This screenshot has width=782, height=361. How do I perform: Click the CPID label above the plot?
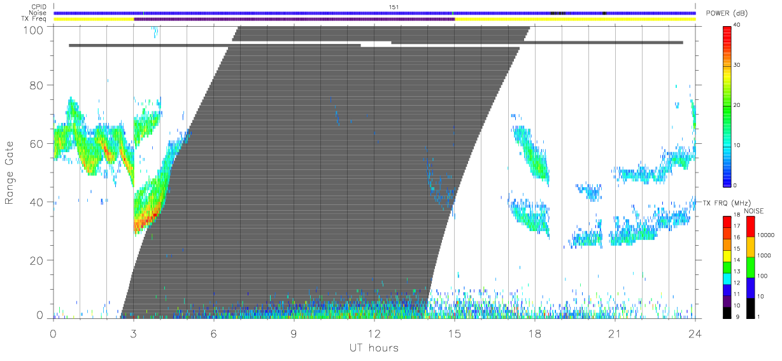pyautogui.click(x=39, y=7)
